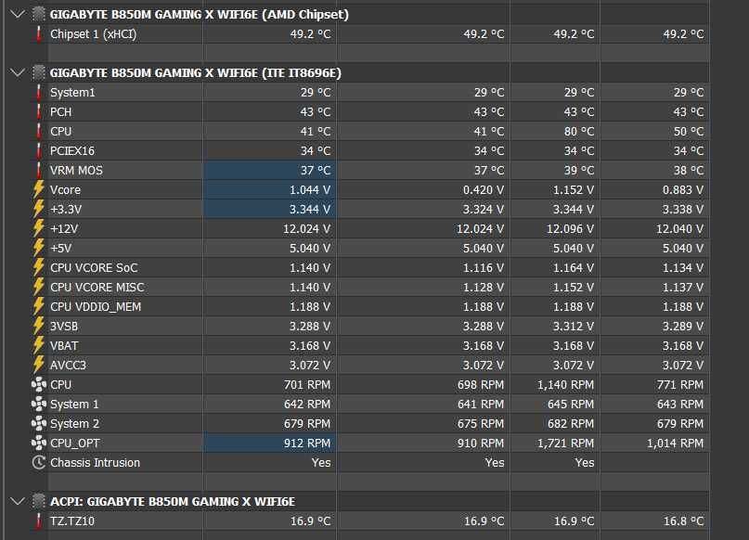This screenshot has width=749, height=540.
Task: Click the thermometer icon next to PCIEX16
Action: click(x=39, y=151)
